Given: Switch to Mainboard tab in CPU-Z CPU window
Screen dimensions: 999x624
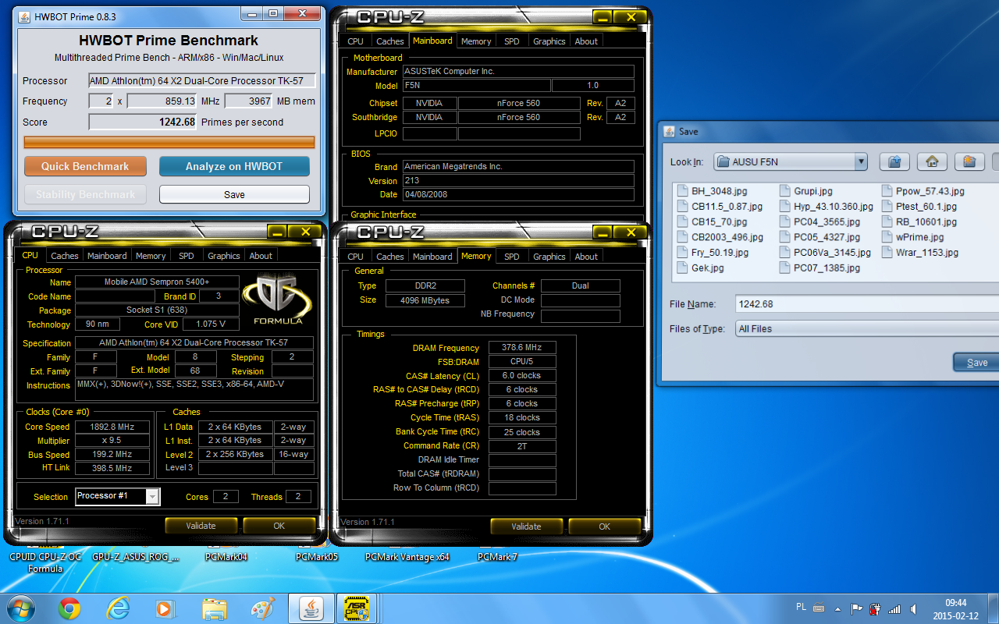Looking at the screenshot, I should tap(107, 256).
